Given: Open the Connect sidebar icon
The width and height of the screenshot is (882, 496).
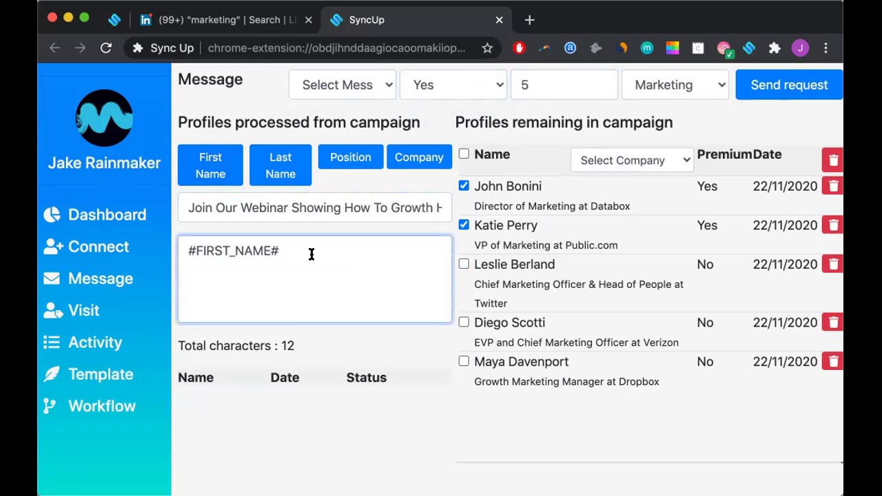Looking at the screenshot, I should 52,247.
